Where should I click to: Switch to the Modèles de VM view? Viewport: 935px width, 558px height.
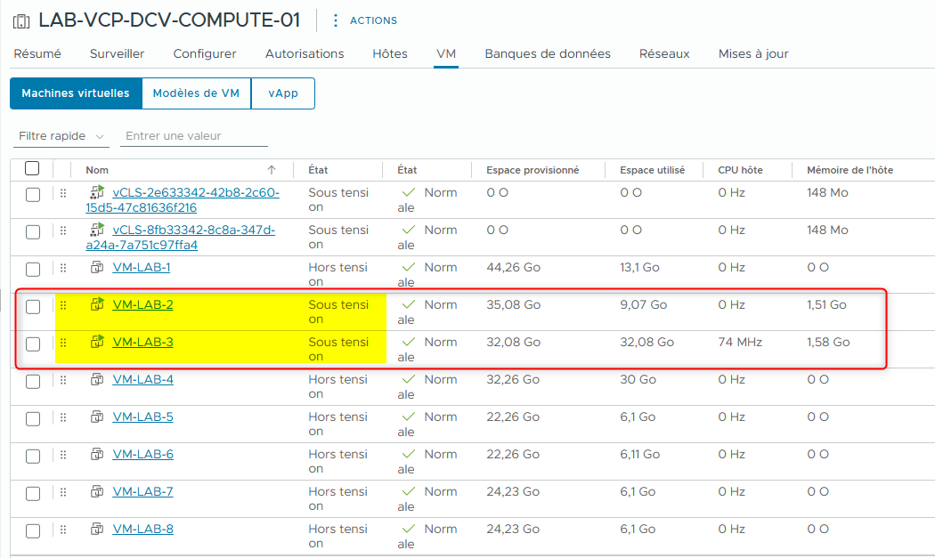196,93
